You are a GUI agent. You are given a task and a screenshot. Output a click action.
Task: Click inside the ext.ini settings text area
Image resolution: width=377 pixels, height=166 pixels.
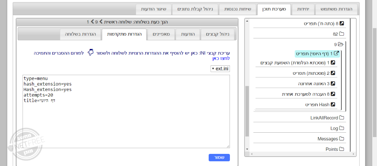coord(126,111)
